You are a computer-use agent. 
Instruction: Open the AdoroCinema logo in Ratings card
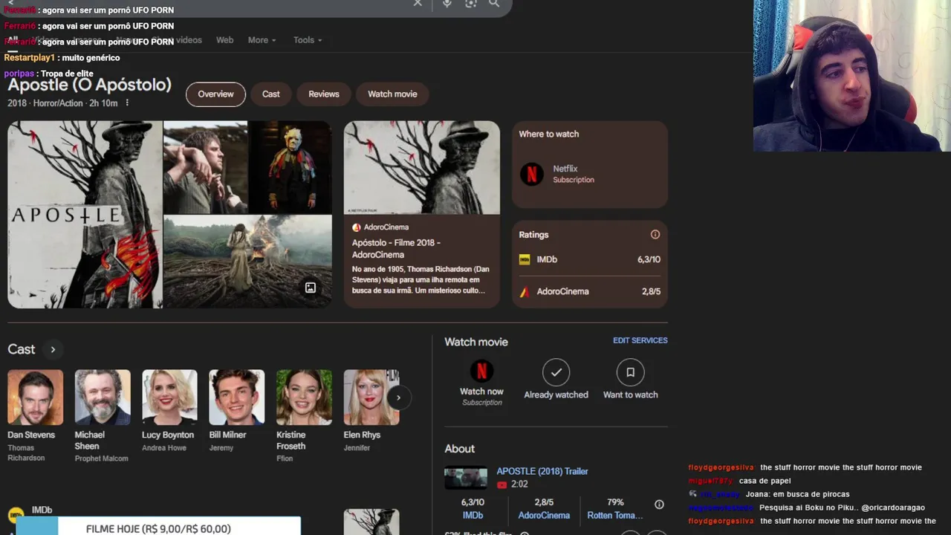(x=525, y=291)
